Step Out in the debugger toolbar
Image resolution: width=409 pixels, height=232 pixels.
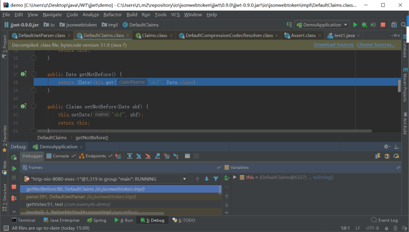coord(157,156)
